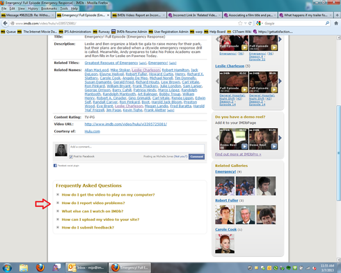Expand 'What else can I watch on IMDb?'
Screen dimensions: 341x273
(x=93, y=211)
